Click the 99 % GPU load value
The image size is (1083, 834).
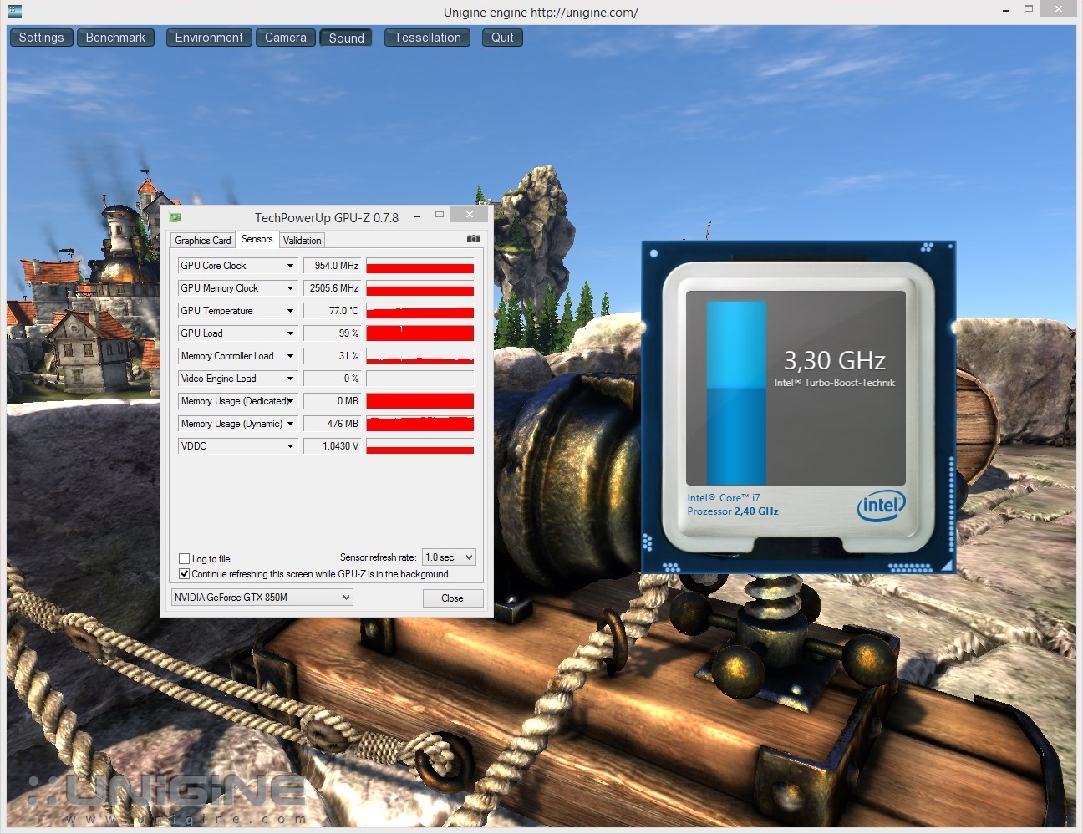click(332, 333)
